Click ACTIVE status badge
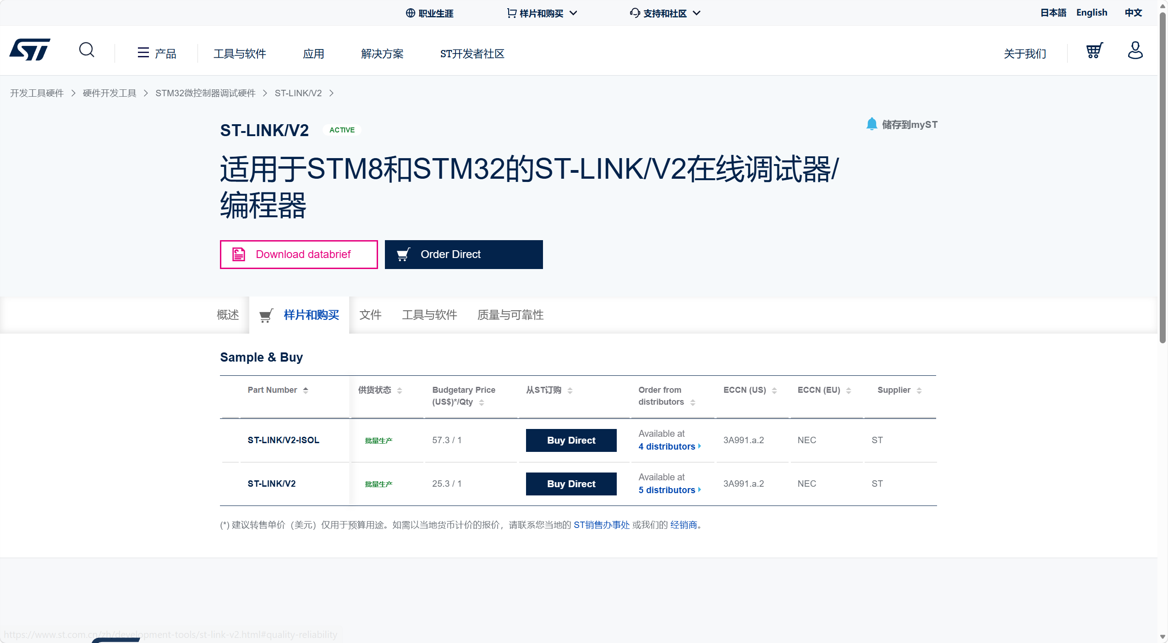This screenshot has height=643, width=1168. tap(342, 130)
